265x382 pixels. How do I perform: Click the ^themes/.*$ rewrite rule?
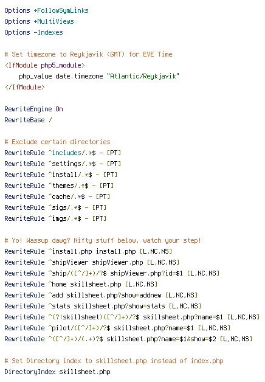(59, 186)
